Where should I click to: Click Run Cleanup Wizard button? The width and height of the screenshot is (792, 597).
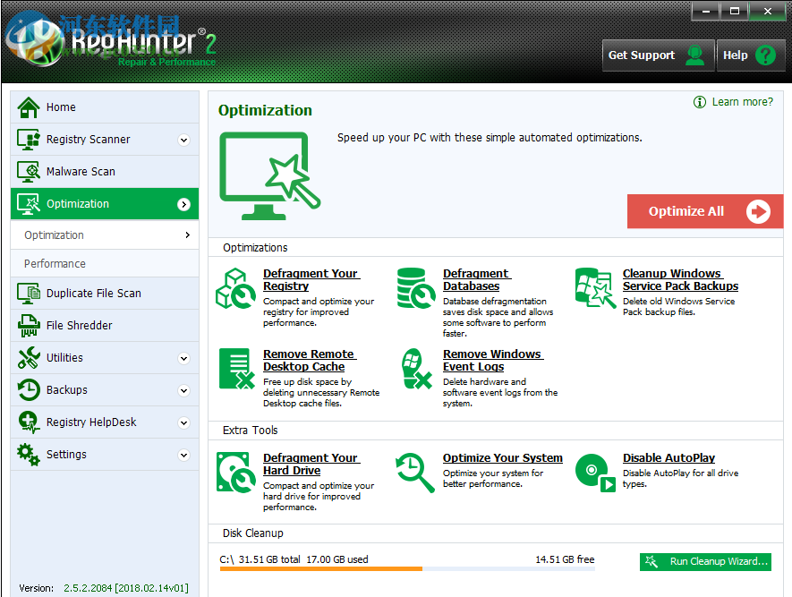(705, 561)
